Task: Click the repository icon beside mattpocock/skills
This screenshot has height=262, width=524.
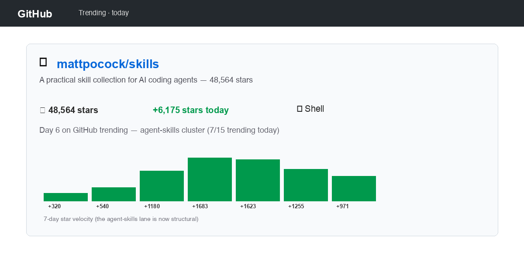Action: 43,62
